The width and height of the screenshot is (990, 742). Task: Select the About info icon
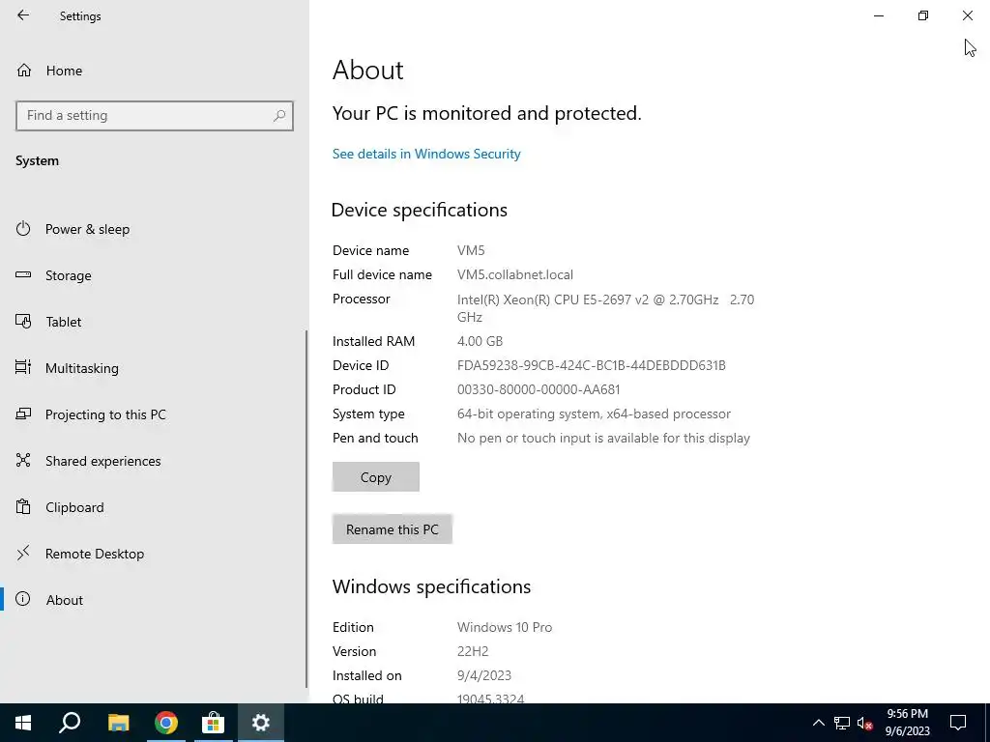coord(23,599)
